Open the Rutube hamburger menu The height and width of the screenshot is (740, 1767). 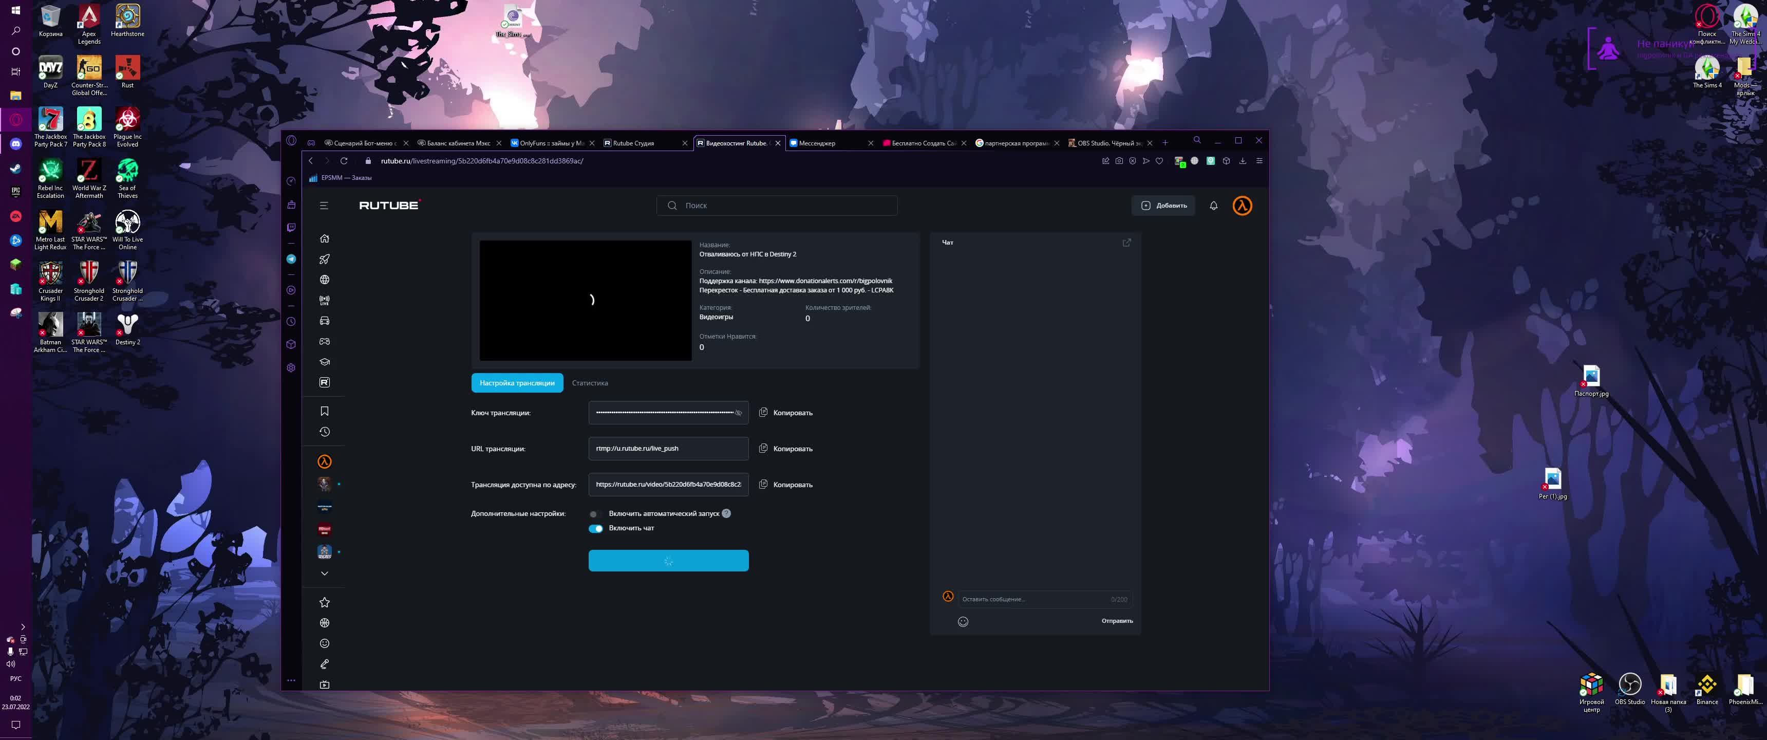pos(324,205)
